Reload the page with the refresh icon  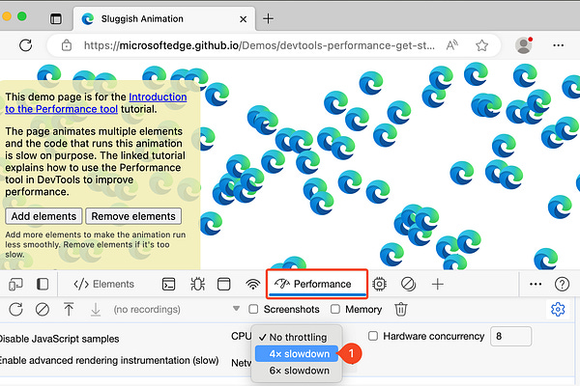tap(25, 45)
